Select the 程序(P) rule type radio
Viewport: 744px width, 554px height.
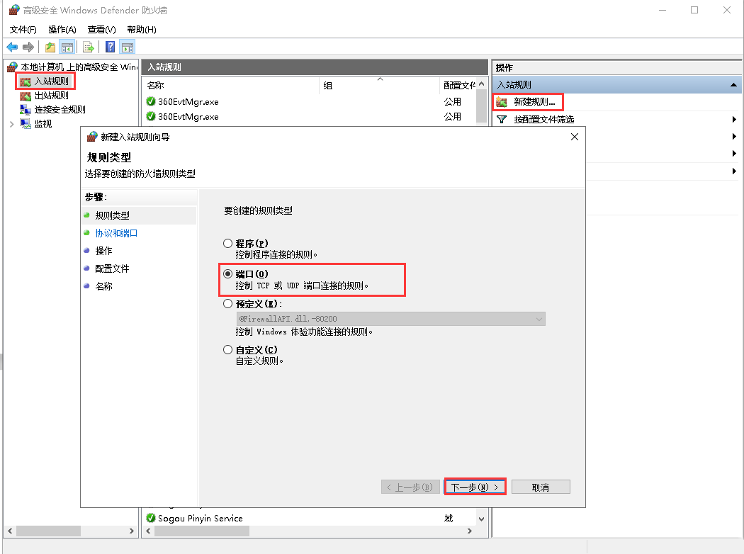[x=227, y=243]
